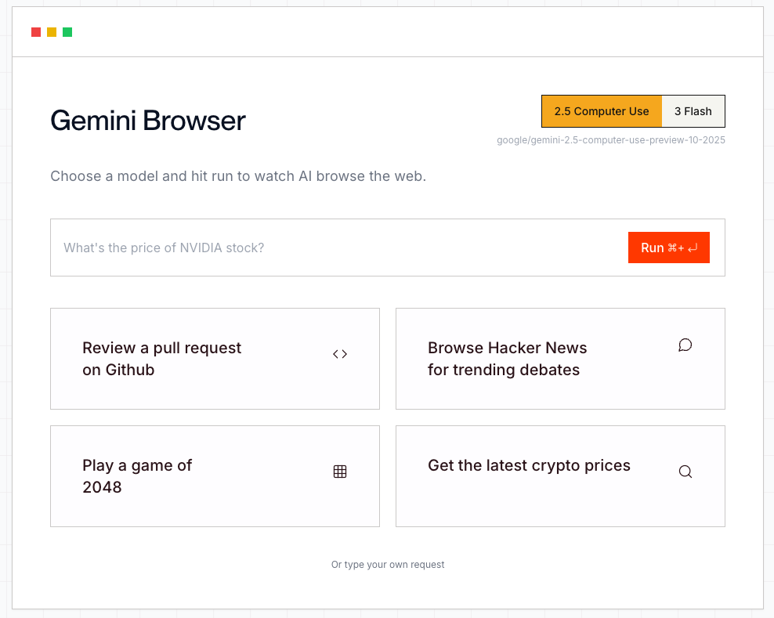Focus the NVIDIA stock prompt field

click(x=337, y=248)
